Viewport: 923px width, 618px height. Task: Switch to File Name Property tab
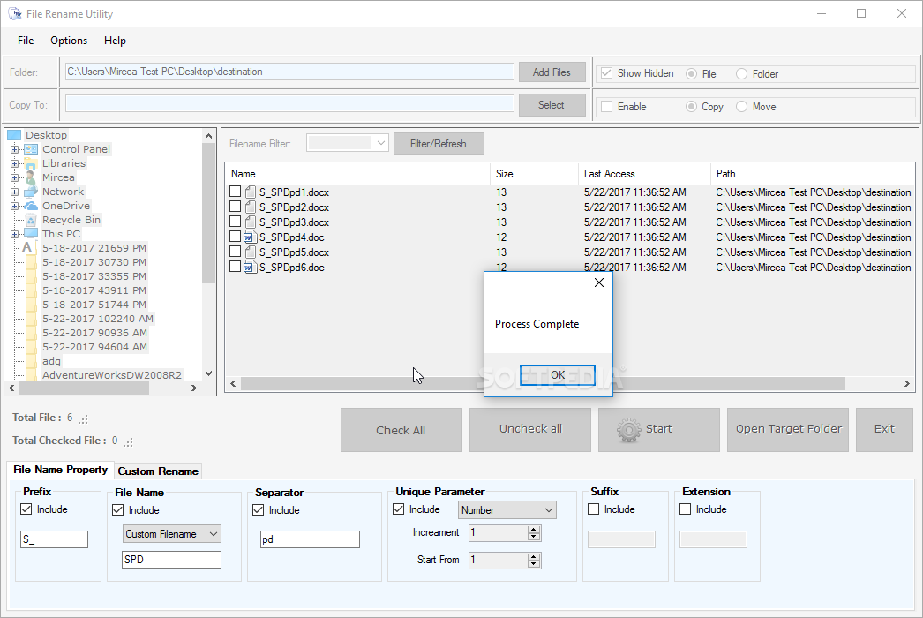tap(61, 470)
